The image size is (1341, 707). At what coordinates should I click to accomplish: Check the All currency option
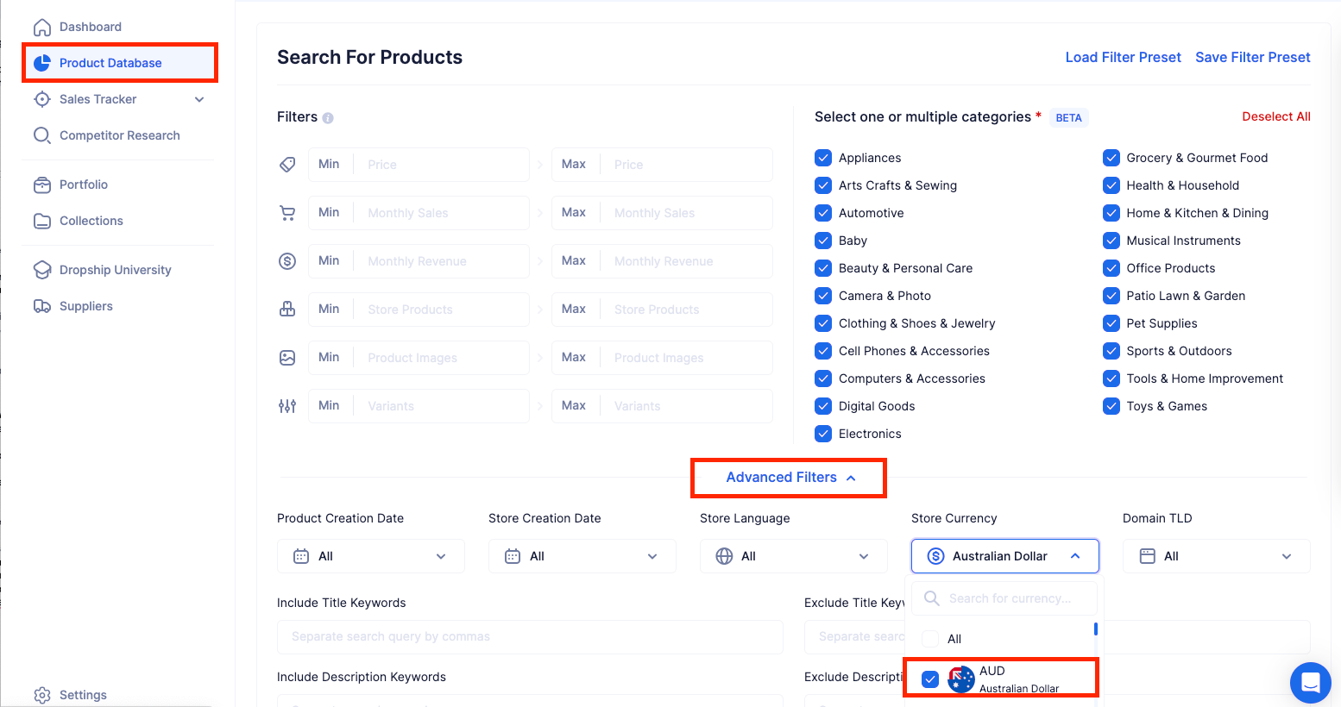click(930, 639)
